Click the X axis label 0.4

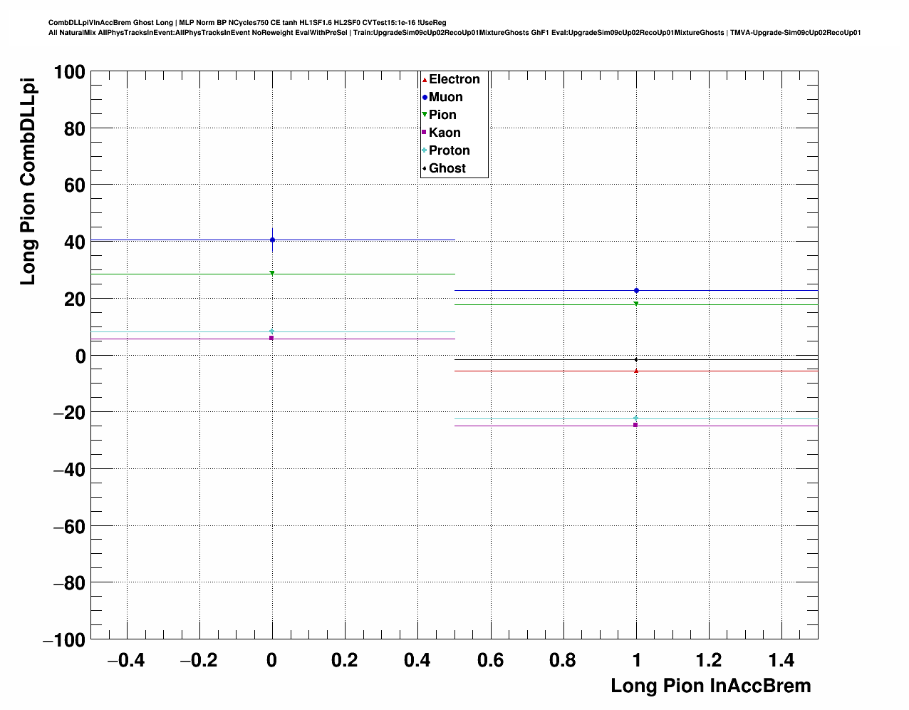(x=417, y=660)
